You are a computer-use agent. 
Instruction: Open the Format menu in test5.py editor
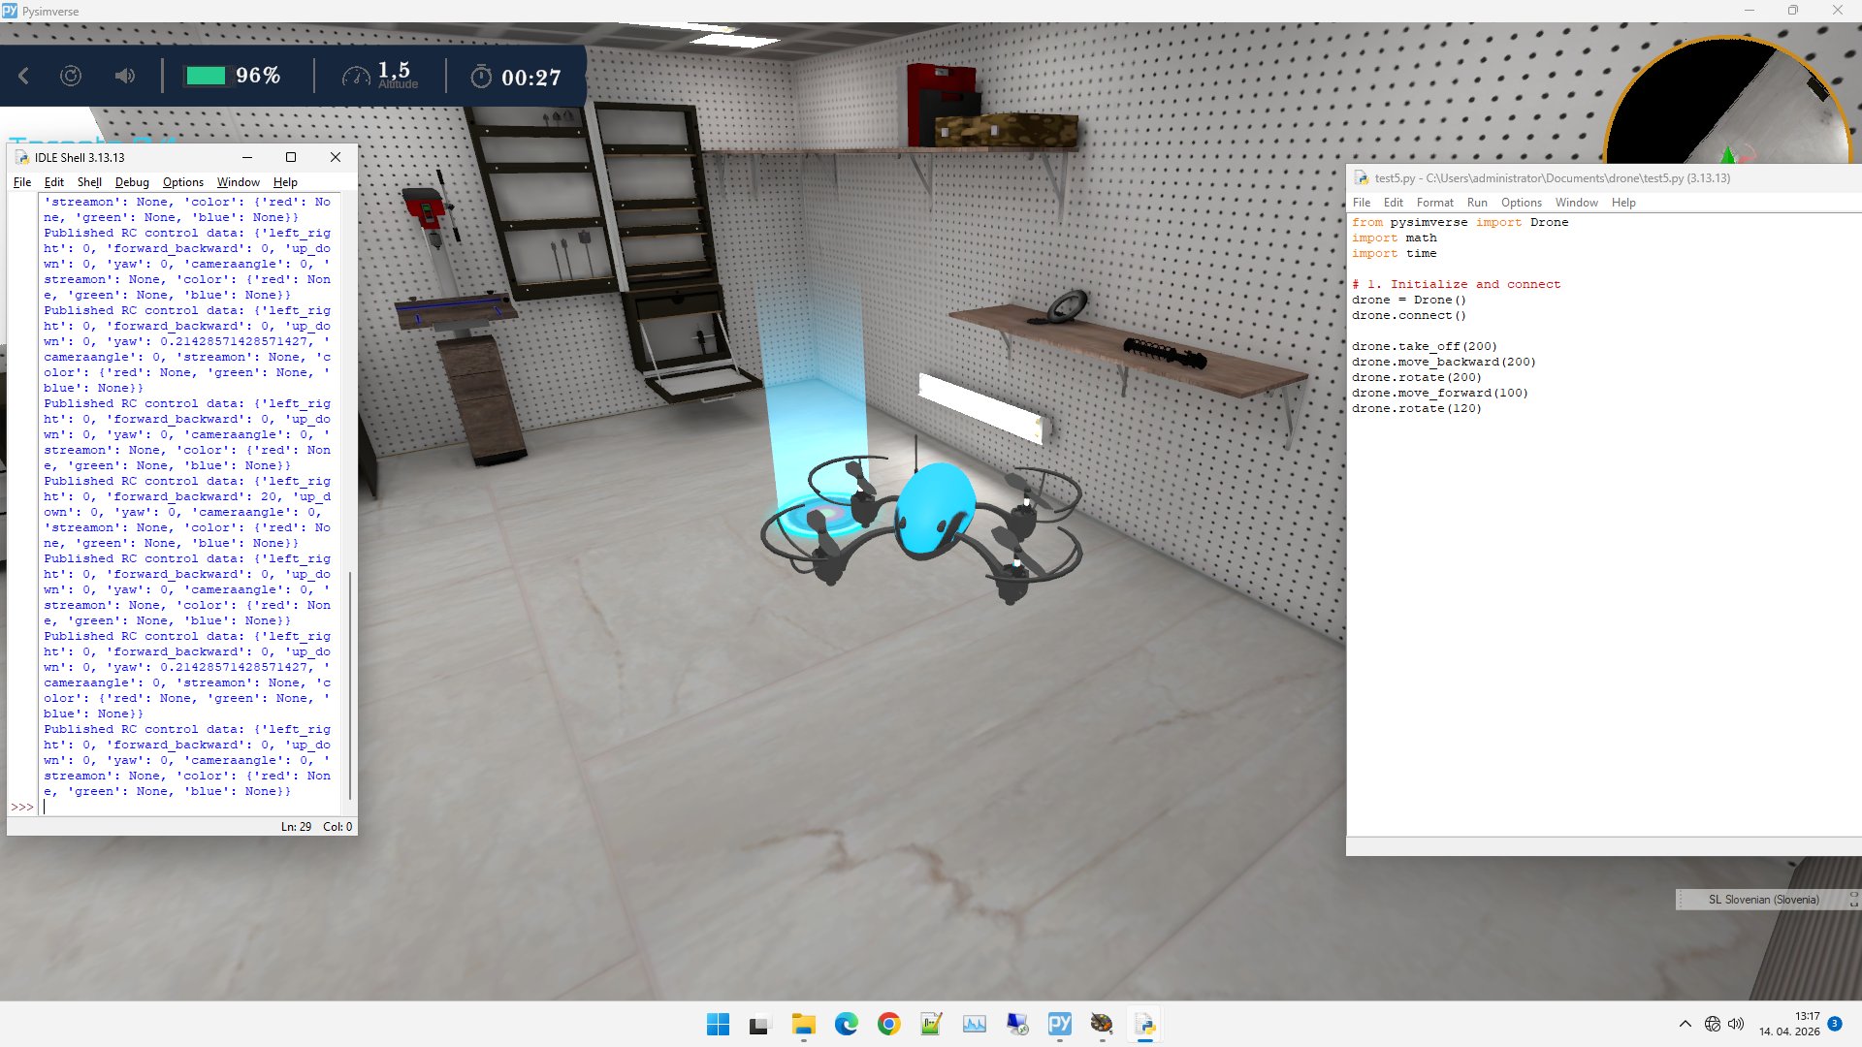pyautogui.click(x=1434, y=203)
